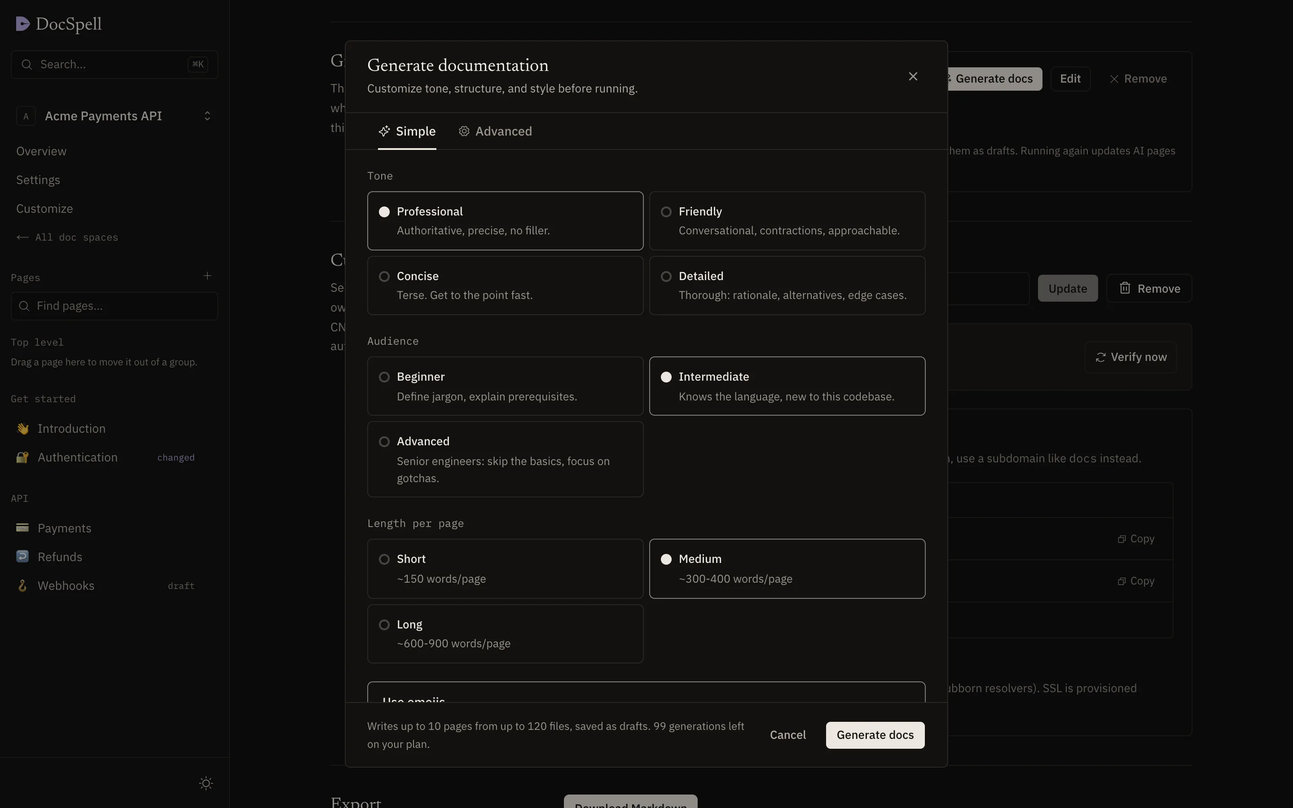Click the search magnifier icon in Search box

(x=27, y=65)
